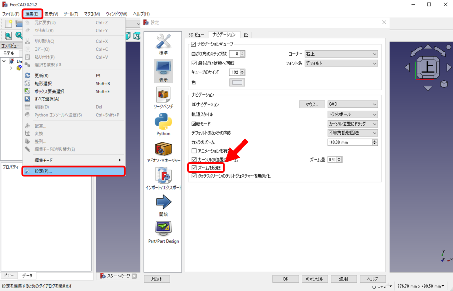Toggle the ズームを反転 checkbox
Screen dimensions: 453x291
[194, 168]
